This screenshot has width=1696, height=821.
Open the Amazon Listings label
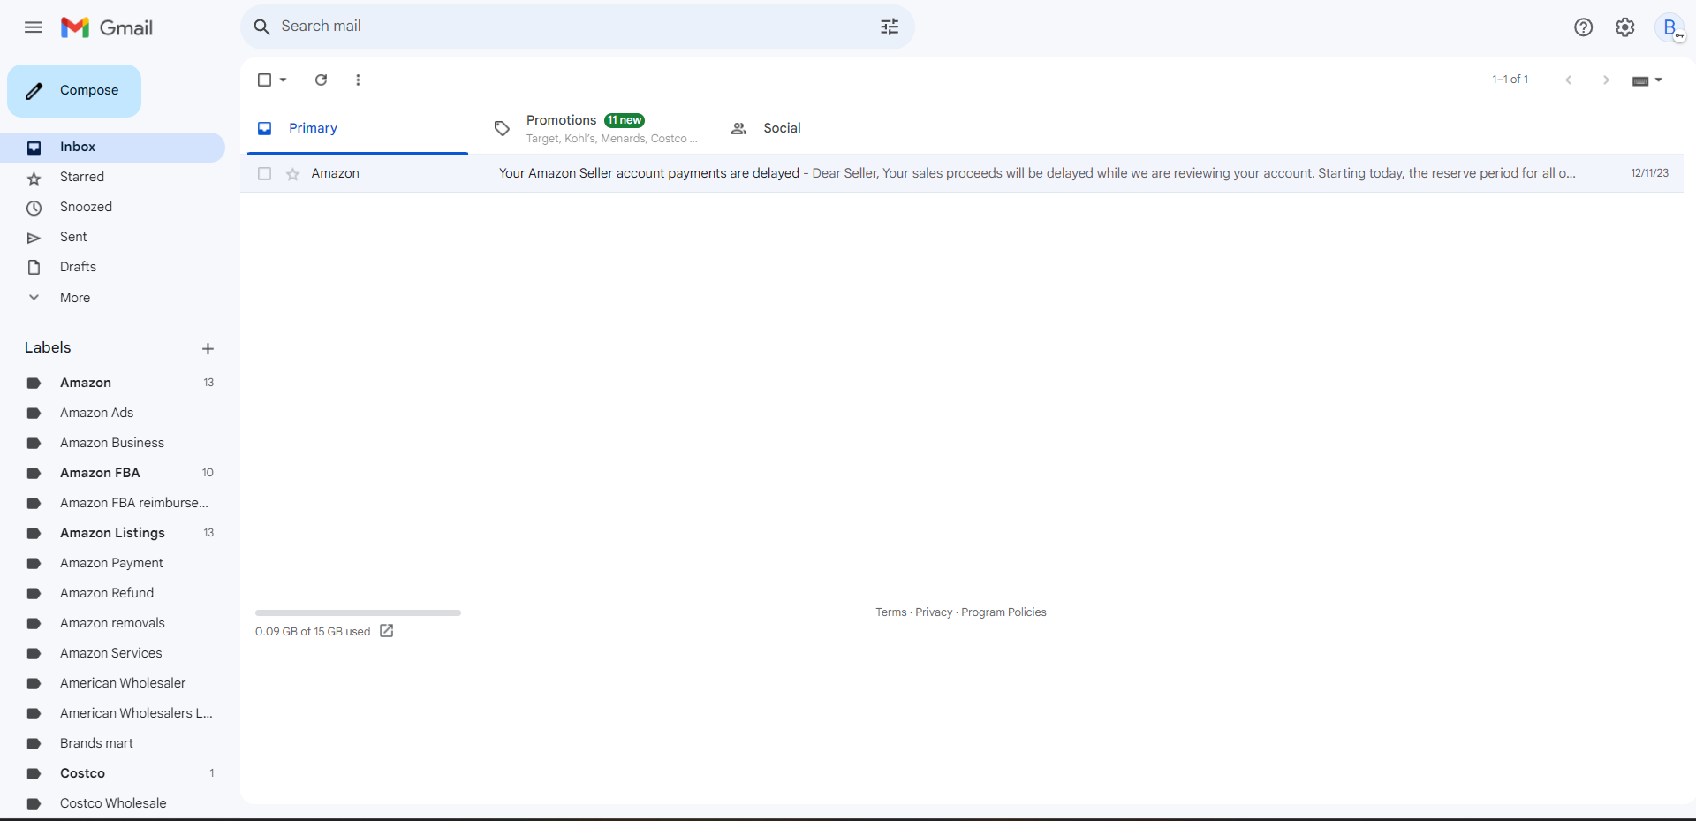tap(112, 534)
